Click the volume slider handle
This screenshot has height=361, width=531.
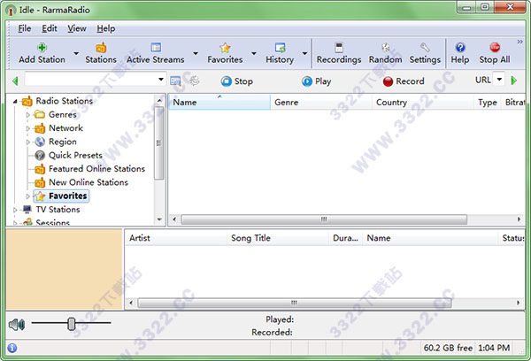[72, 324]
